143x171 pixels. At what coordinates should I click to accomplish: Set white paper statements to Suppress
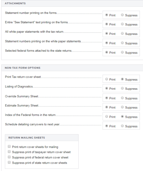pos(122,33)
